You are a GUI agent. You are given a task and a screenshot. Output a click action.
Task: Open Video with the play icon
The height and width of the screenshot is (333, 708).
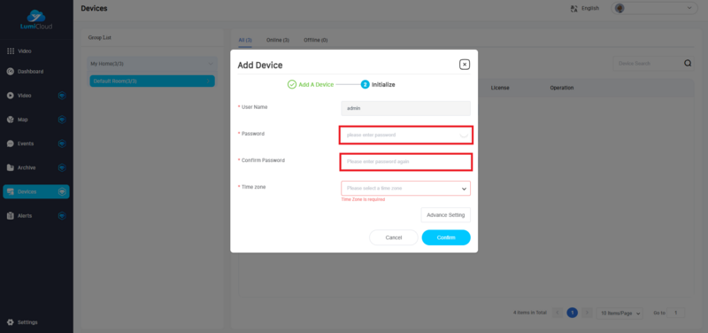(x=11, y=96)
